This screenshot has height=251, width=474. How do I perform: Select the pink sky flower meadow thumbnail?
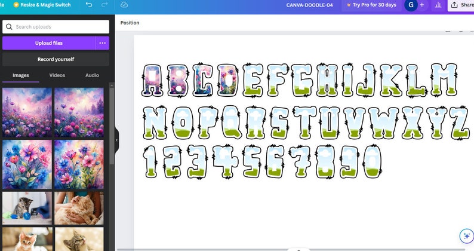pos(27,112)
